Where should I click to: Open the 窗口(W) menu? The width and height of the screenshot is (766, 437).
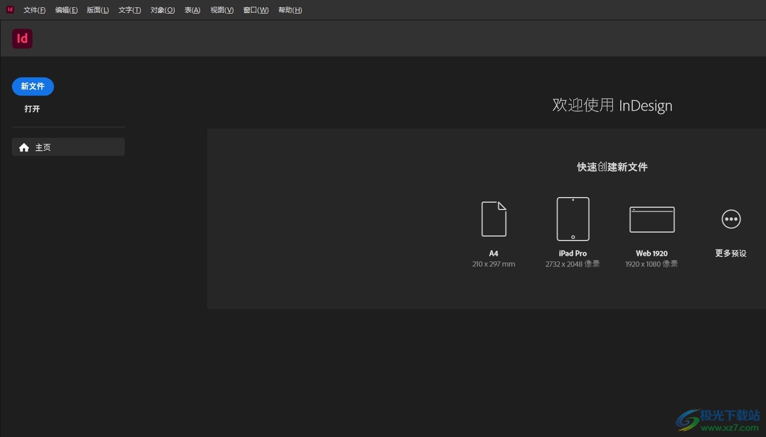pyautogui.click(x=256, y=10)
